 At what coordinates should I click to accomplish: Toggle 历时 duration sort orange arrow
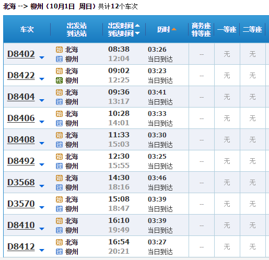coord(174,29)
